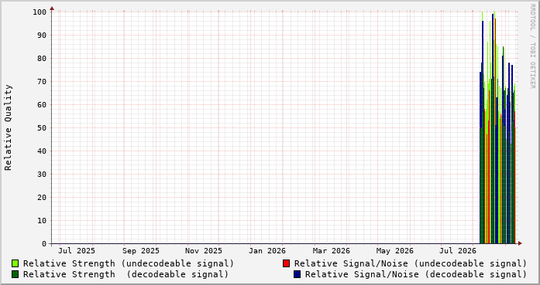Click the May 2026 x-axis label
540x285 pixels.
point(394,251)
